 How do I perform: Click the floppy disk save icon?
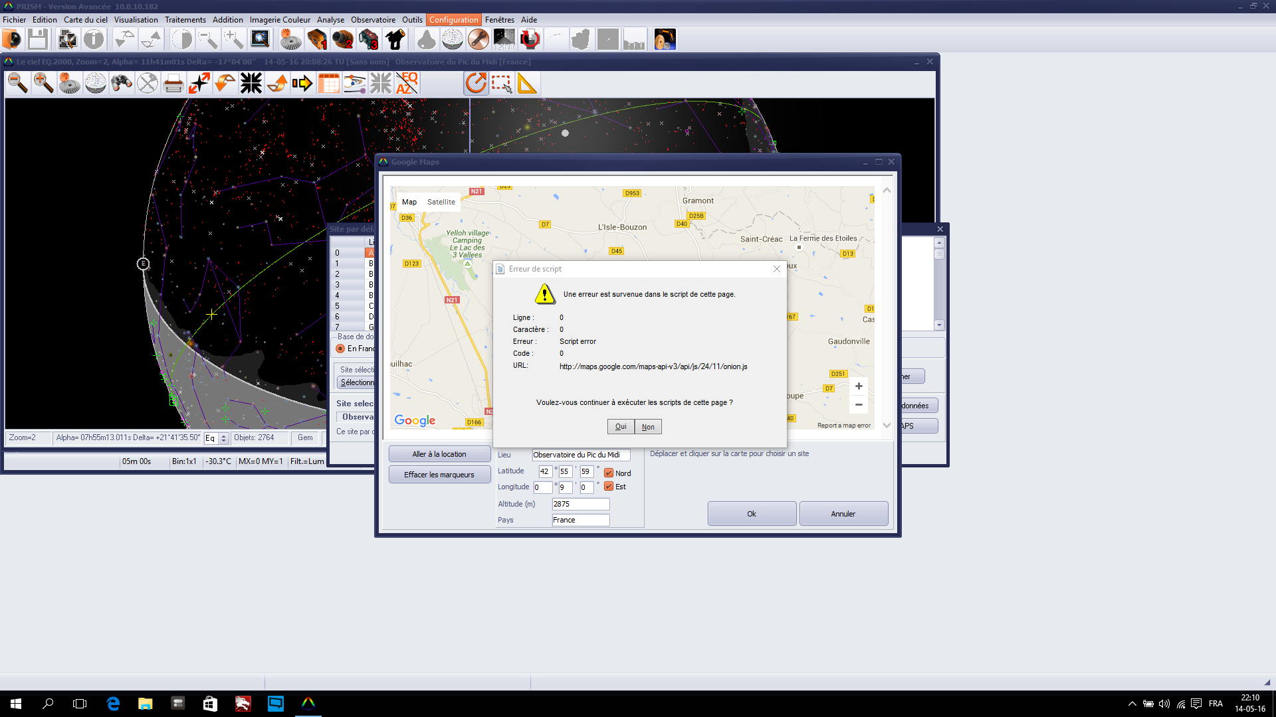(38, 40)
